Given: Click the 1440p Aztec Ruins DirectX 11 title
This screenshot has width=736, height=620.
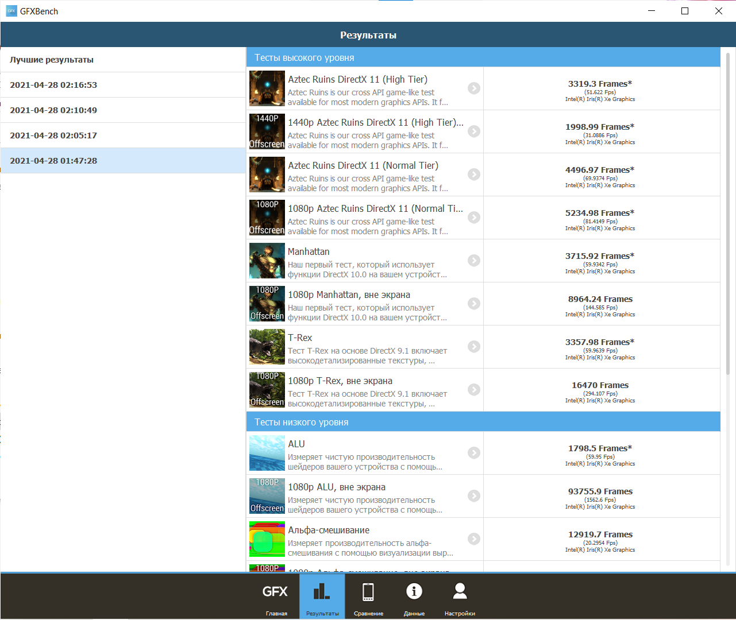Looking at the screenshot, I should click(x=376, y=123).
